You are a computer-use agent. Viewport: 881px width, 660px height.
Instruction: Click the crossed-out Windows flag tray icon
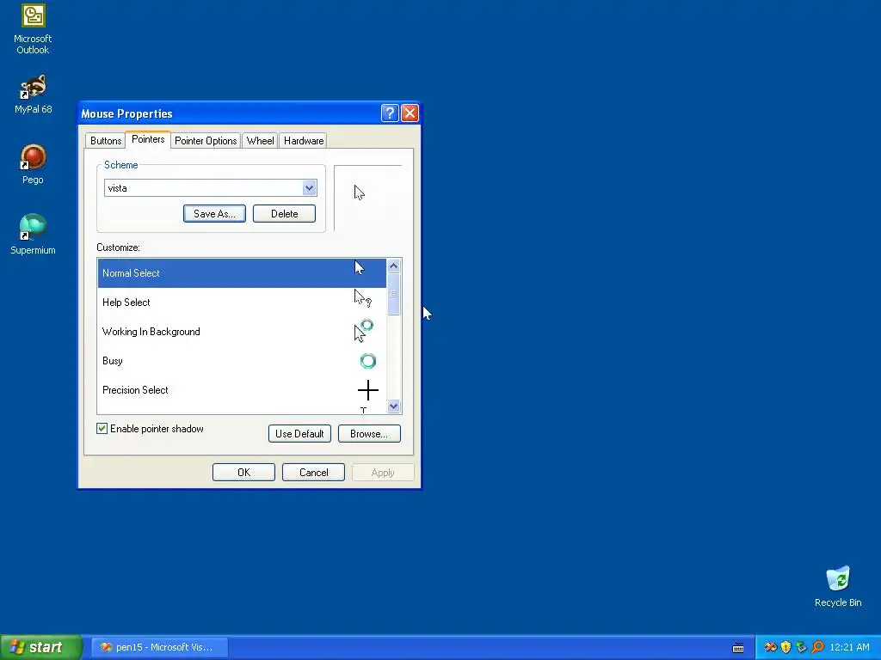(x=771, y=647)
